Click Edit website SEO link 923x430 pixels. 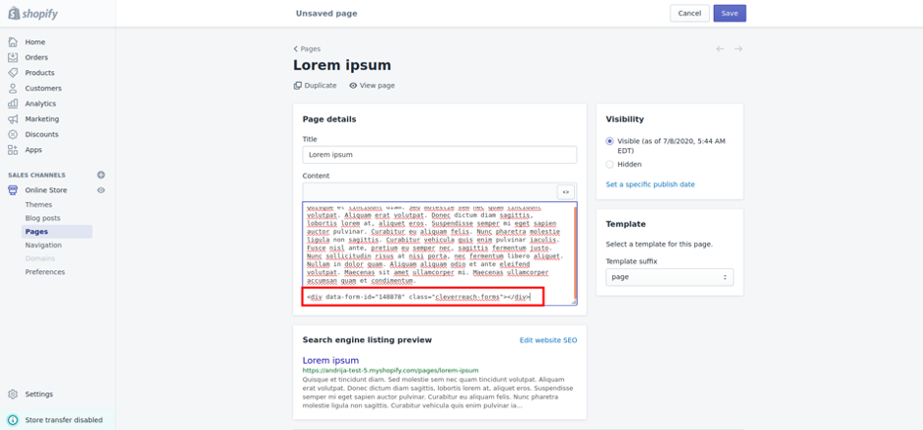coord(548,340)
